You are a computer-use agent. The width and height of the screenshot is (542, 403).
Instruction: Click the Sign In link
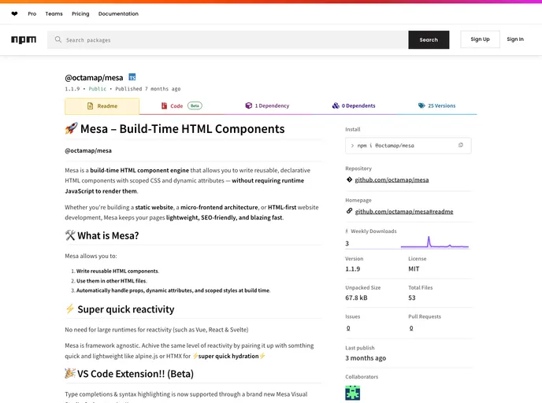(x=515, y=39)
